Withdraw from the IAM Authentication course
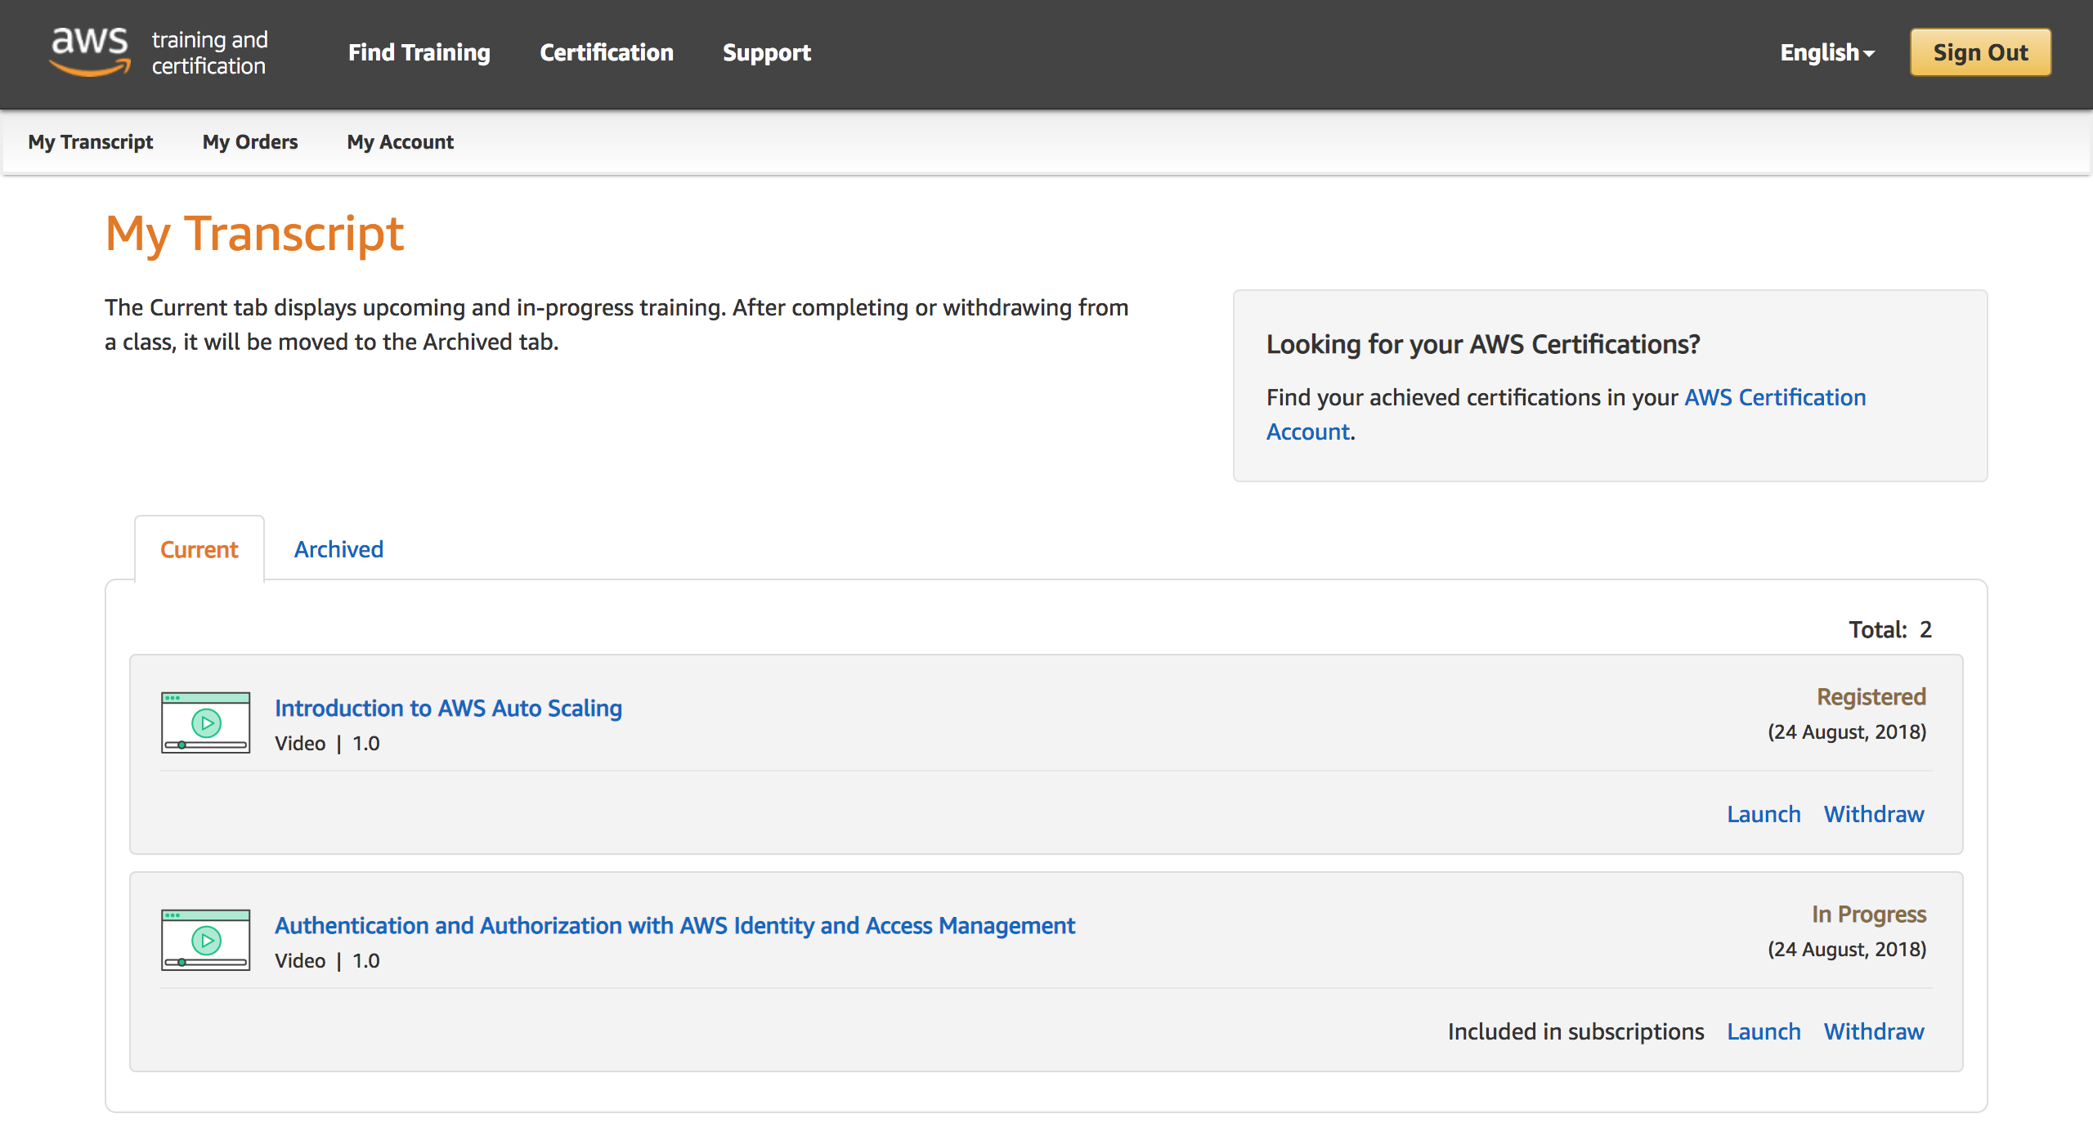This screenshot has width=2093, height=1136. pos(1874,1031)
